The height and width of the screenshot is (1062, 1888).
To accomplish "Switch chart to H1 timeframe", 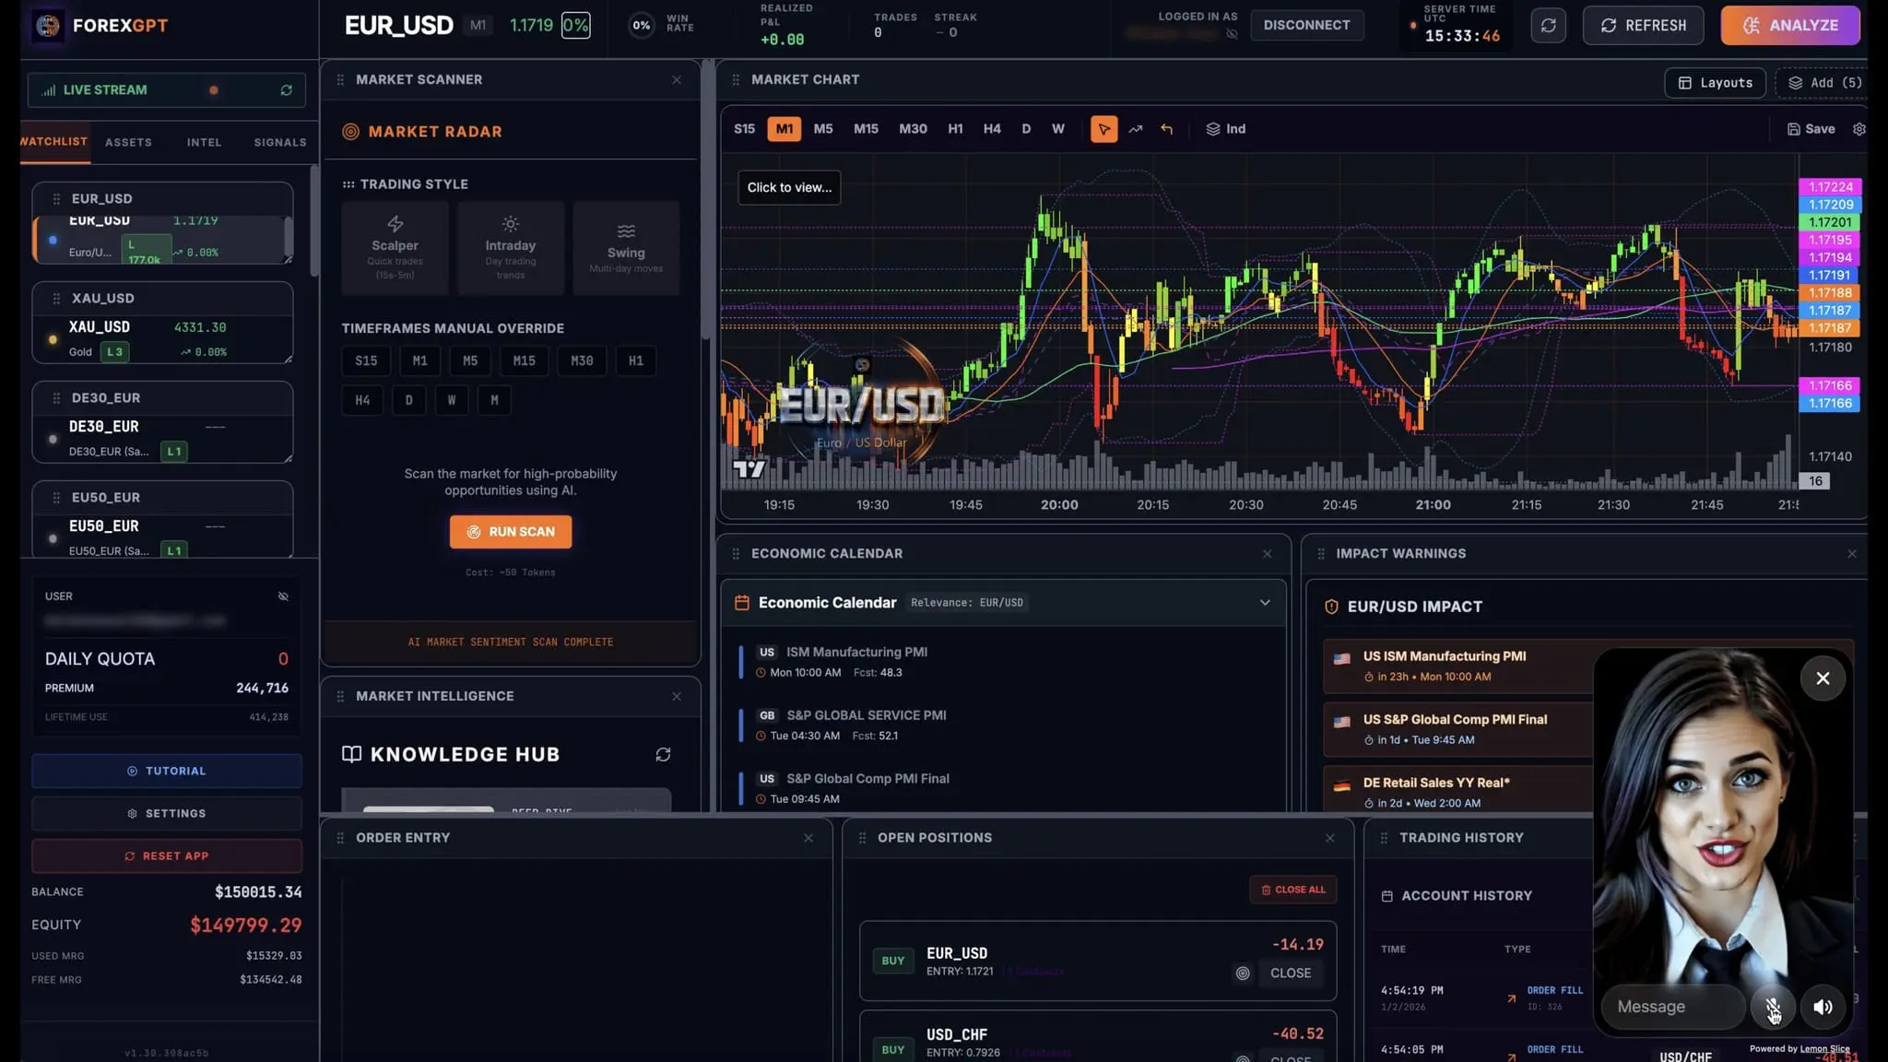I will tap(955, 129).
